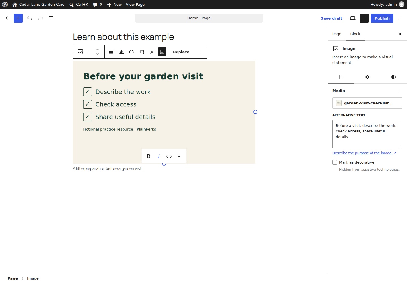
Task: Click the Publish button
Action: pyautogui.click(x=382, y=18)
